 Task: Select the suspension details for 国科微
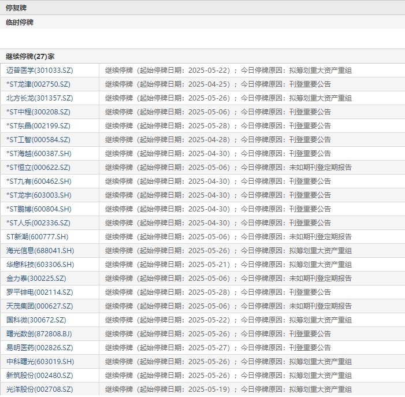coord(228,320)
